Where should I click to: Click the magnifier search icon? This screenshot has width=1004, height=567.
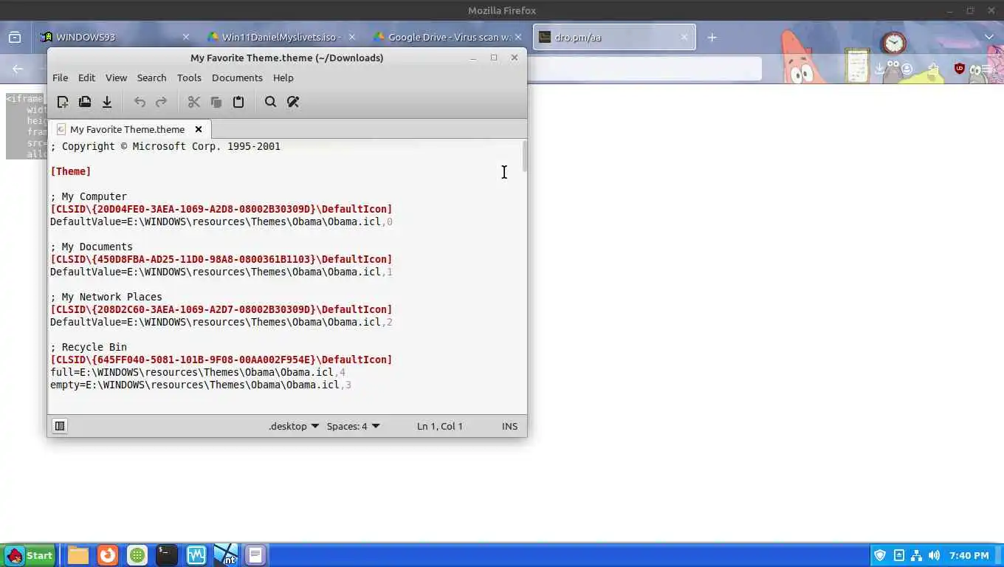tap(271, 102)
